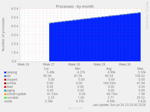150x112 pixels.
Task: Click the zombie legend color swatch
Action: pyautogui.click(x=5, y=83)
